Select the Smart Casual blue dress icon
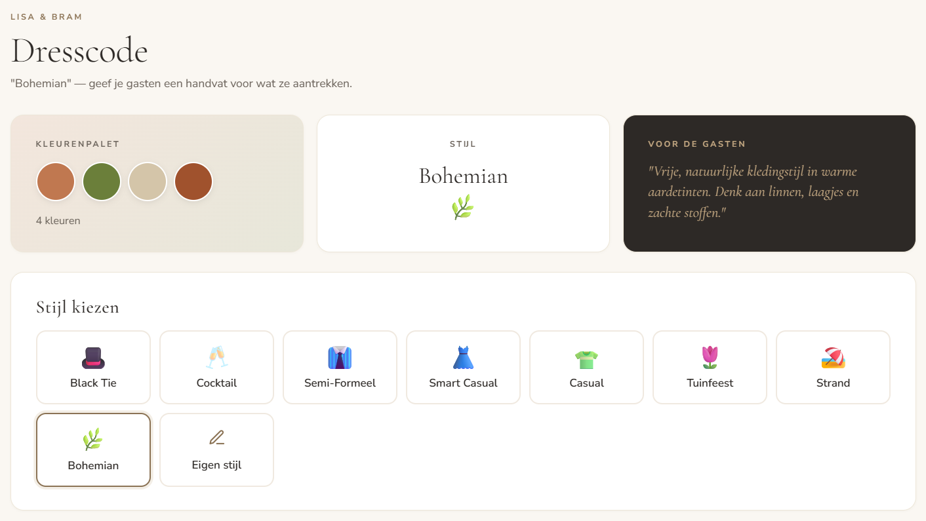Screen dimensions: 926x521 click(x=463, y=358)
